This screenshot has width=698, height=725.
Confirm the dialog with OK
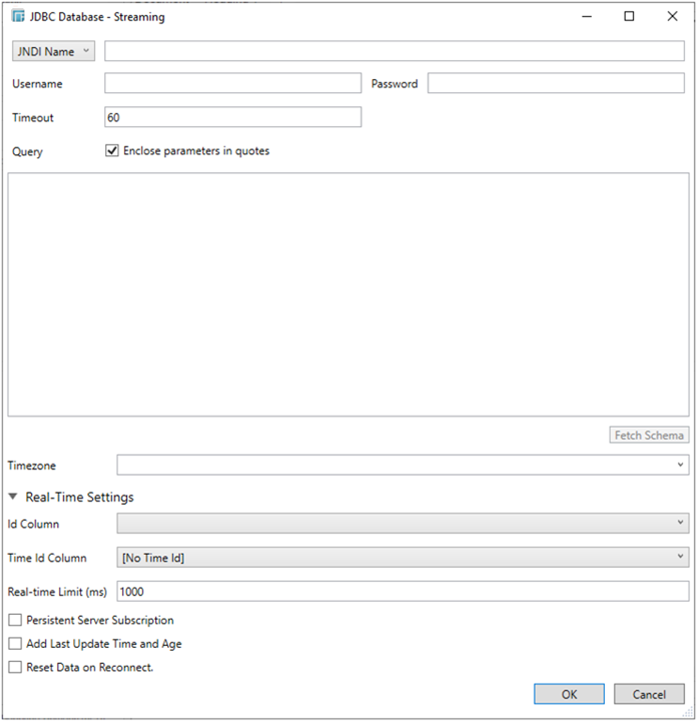(568, 694)
